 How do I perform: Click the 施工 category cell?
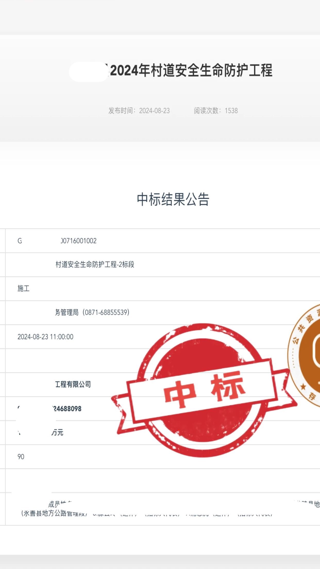tap(23, 289)
